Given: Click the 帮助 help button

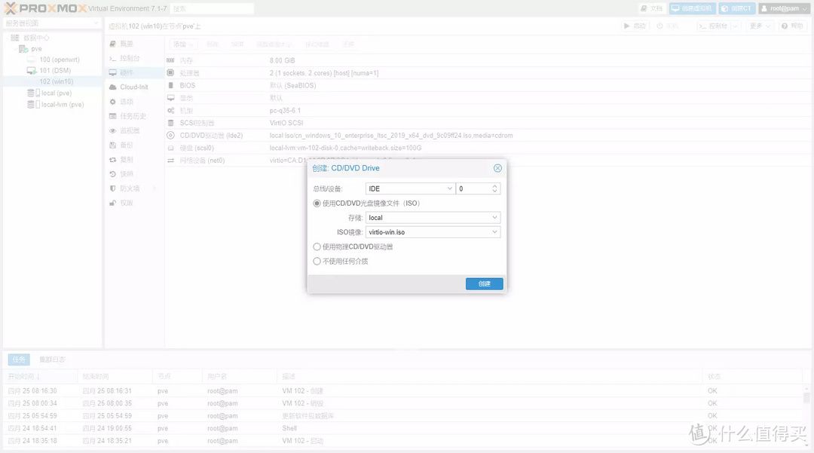Looking at the screenshot, I should [793, 26].
